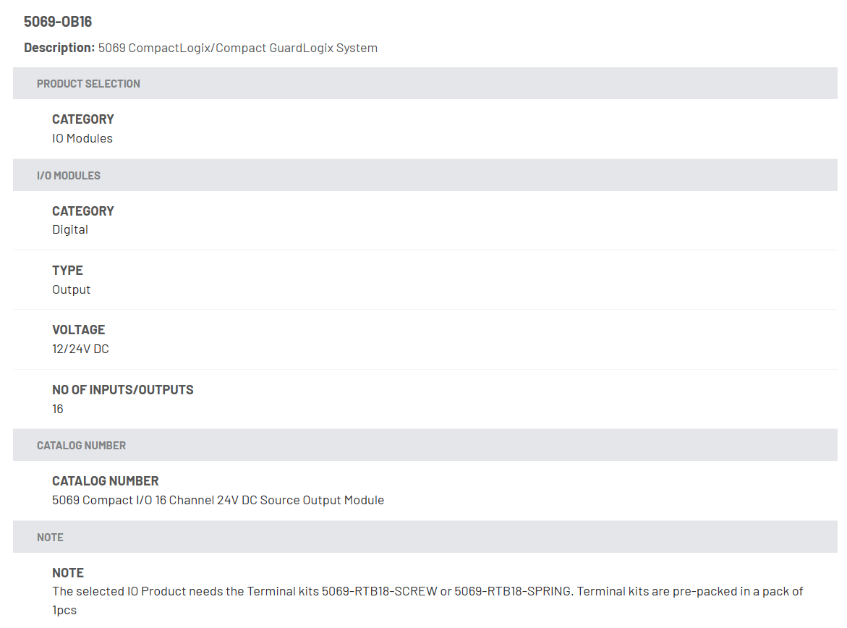
Task: Click the Output type value
Action: [x=71, y=289]
